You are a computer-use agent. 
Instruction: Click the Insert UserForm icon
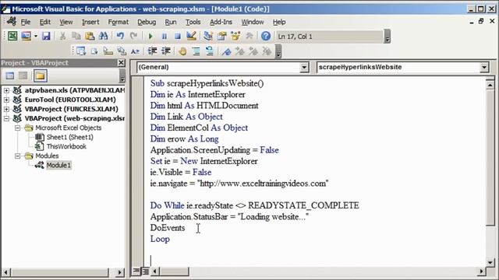pos(26,37)
